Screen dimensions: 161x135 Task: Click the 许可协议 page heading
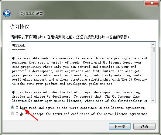(x=19, y=27)
